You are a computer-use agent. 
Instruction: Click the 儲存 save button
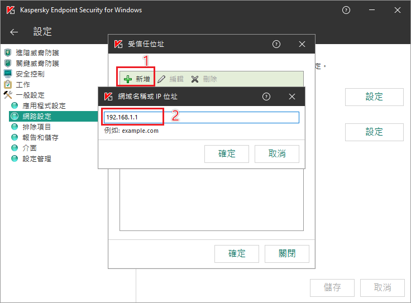pos(332,288)
